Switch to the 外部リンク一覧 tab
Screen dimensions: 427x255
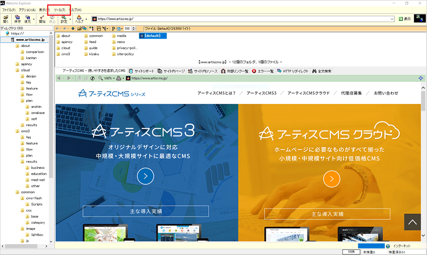(x=235, y=71)
